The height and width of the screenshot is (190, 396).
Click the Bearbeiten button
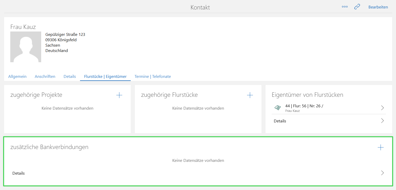pyautogui.click(x=378, y=7)
